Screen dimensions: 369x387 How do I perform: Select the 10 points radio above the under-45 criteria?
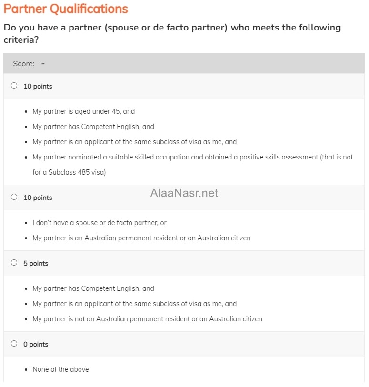(14, 86)
